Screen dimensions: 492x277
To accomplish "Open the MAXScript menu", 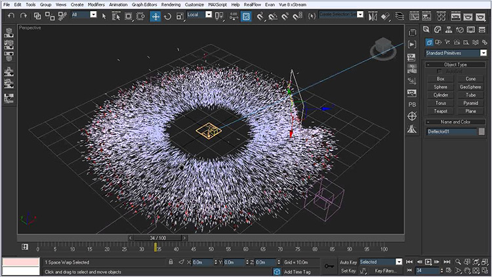I will (217, 5).
